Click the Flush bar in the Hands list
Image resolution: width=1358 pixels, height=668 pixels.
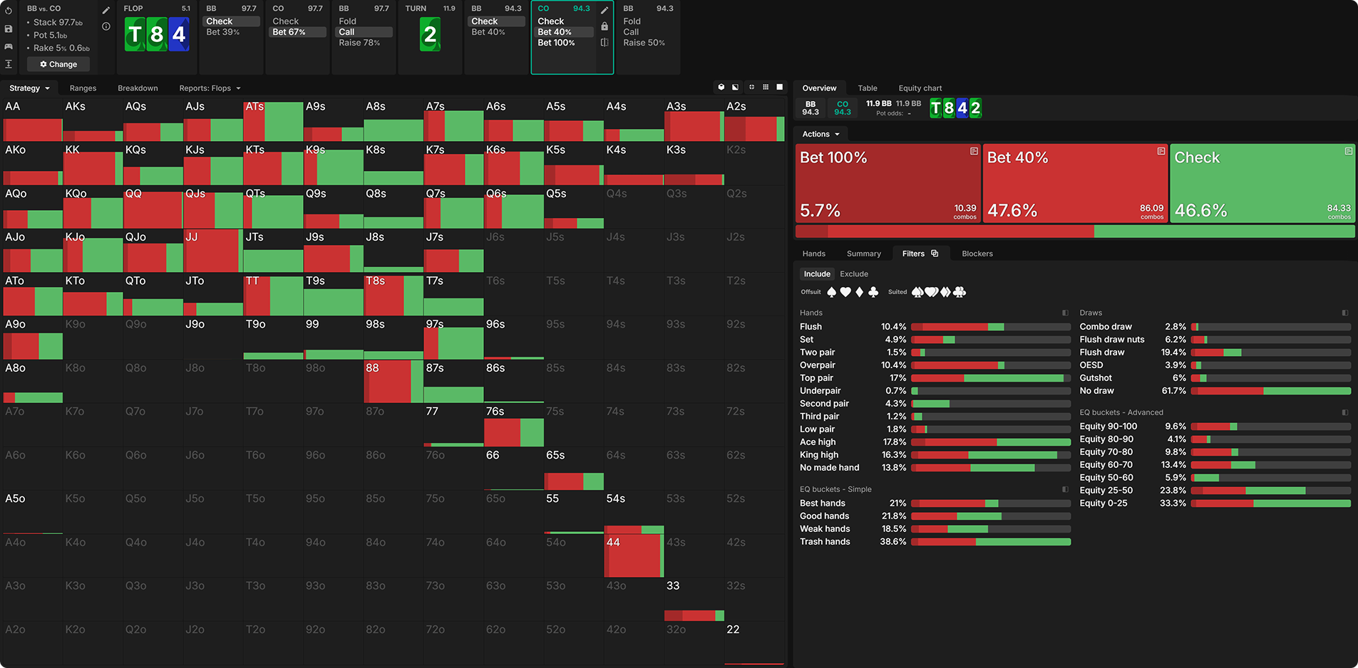[990, 327]
